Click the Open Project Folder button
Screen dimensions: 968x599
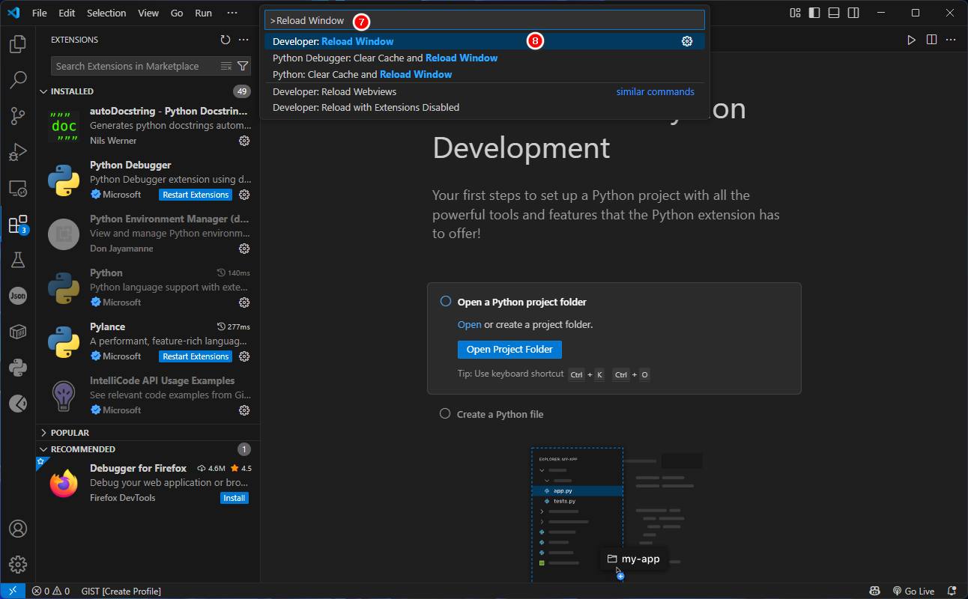(509, 350)
